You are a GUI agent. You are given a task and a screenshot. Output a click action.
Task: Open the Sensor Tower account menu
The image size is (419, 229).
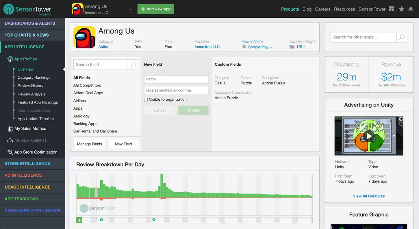tap(372, 9)
